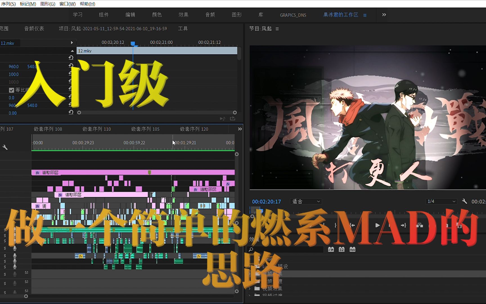Switch to the 嵌套序列 105 timeline tab
Viewport: 486px width, 304px height.
click(x=145, y=129)
